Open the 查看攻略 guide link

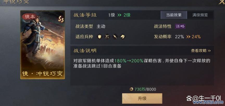pos(201,51)
